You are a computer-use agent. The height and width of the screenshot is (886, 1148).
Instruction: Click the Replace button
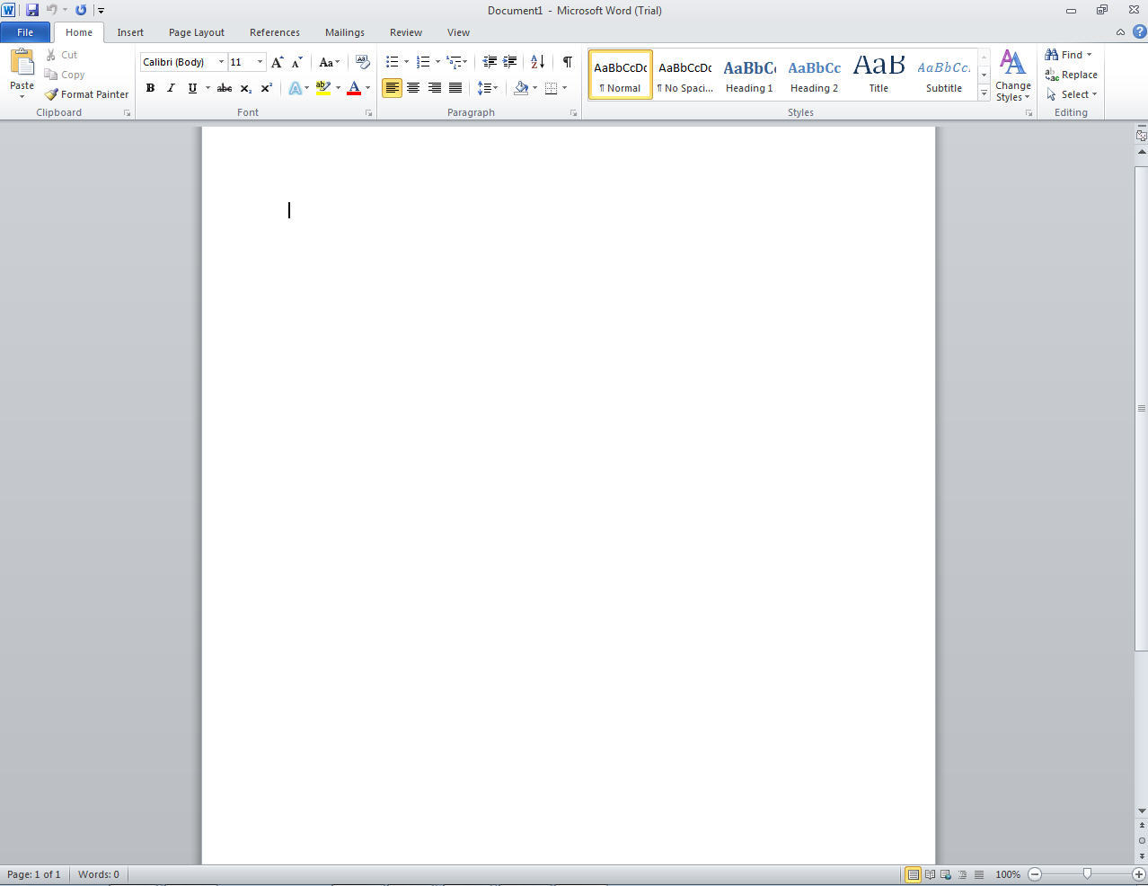coord(1071,75)
